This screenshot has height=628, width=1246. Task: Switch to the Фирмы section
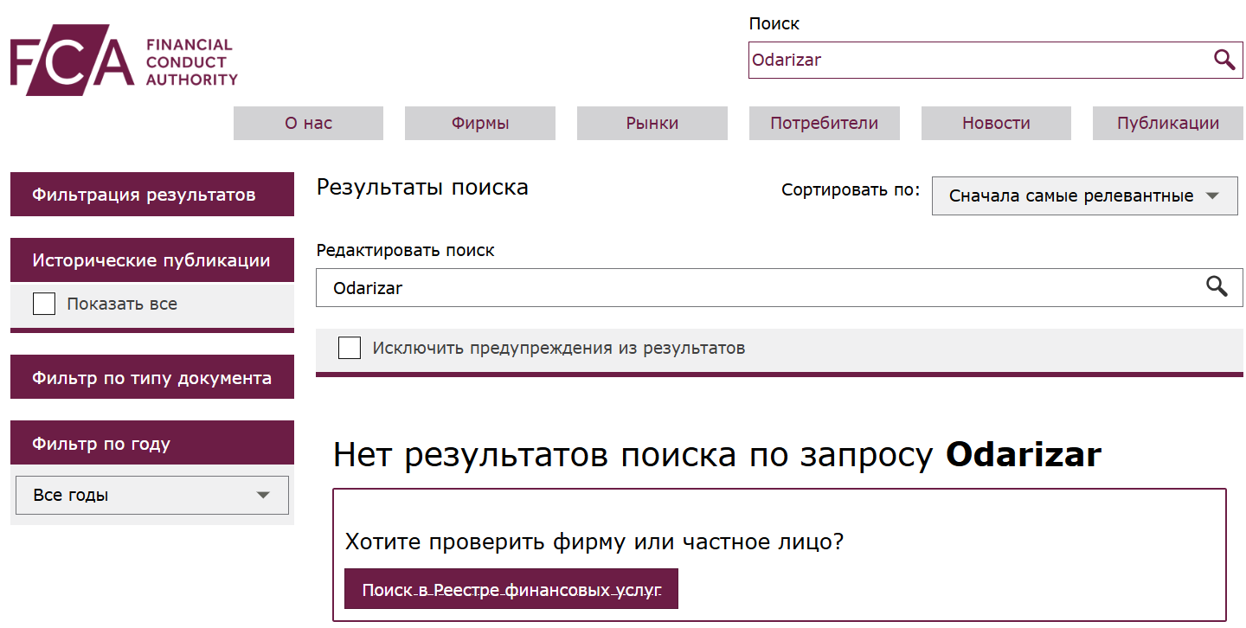(x=479, y=123)
